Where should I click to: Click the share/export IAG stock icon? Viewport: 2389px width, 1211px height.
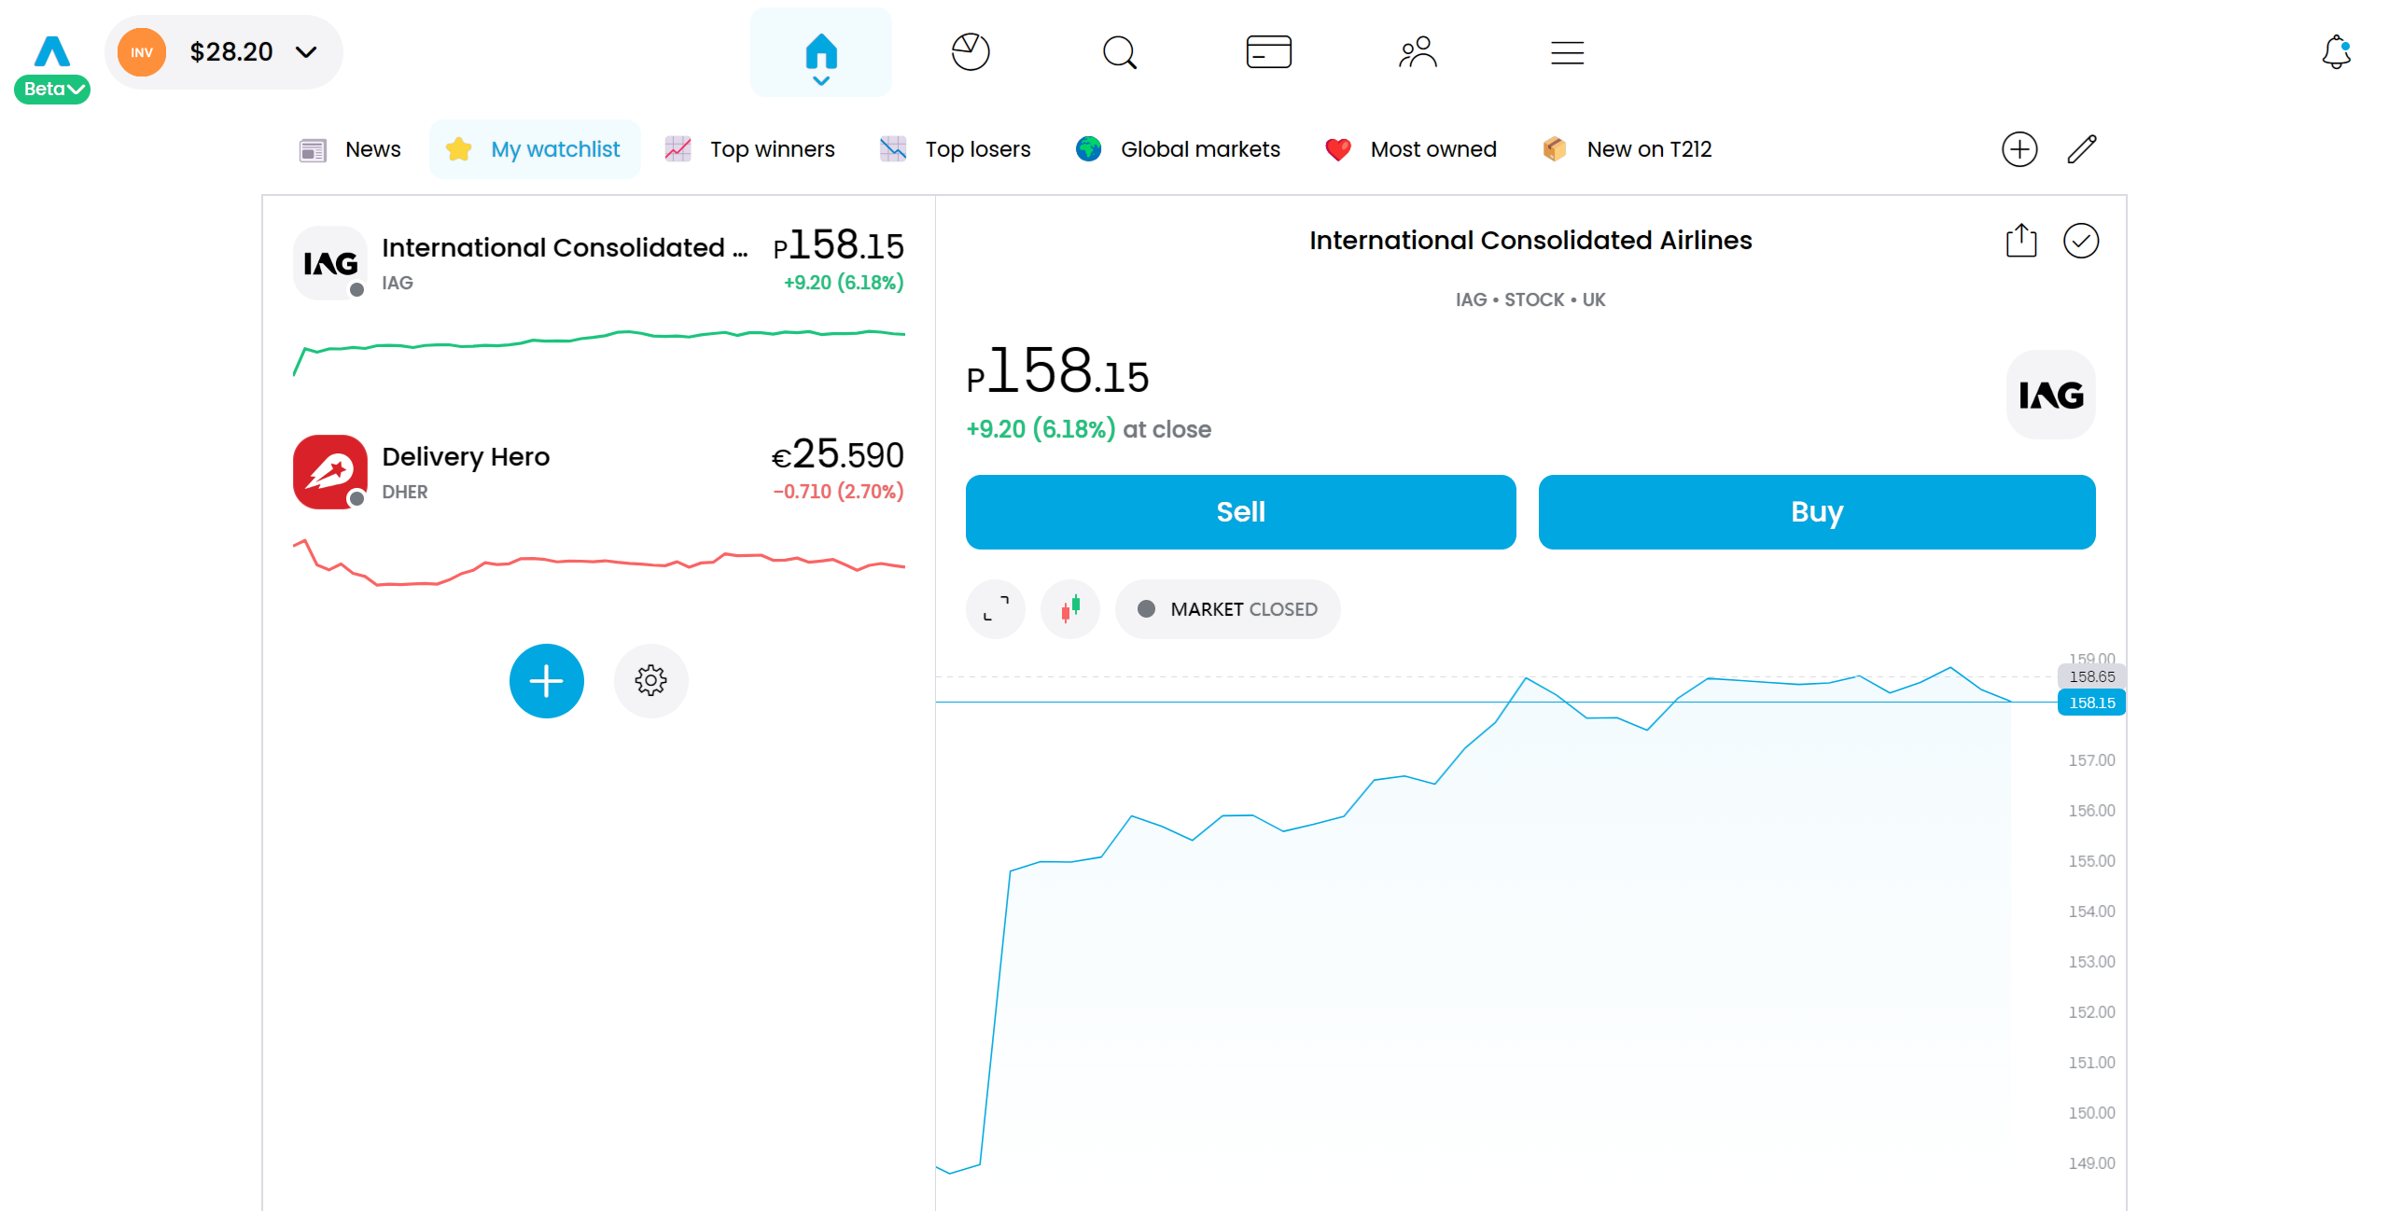click(2019, 241)
